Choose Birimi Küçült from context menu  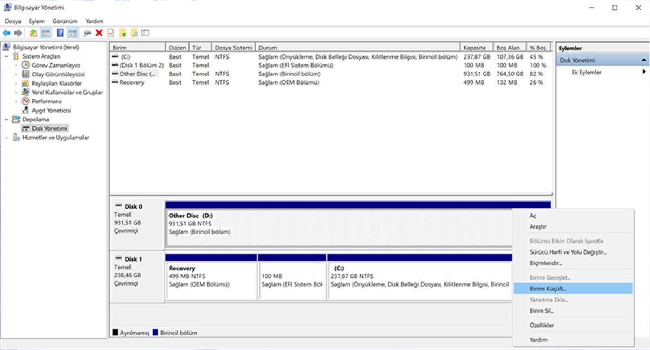pyautogui.click(x=548, y=289)
